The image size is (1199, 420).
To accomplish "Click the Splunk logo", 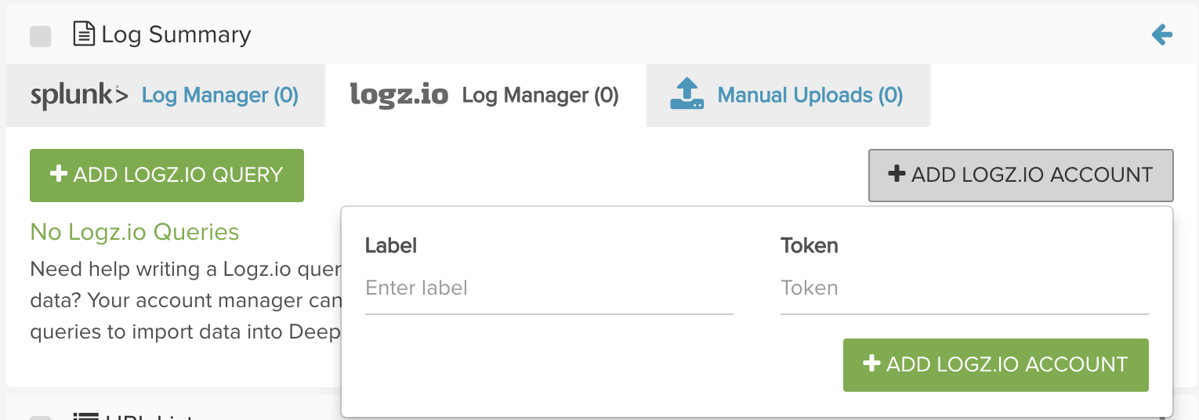I will (x=79, y=96).
